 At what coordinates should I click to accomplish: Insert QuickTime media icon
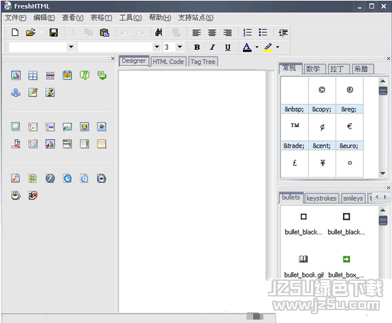(x=67, y=178)
